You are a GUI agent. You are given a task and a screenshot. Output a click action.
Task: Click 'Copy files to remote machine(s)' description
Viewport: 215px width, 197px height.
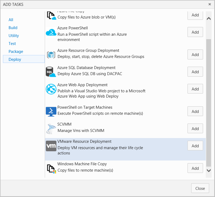coord(85,170)
